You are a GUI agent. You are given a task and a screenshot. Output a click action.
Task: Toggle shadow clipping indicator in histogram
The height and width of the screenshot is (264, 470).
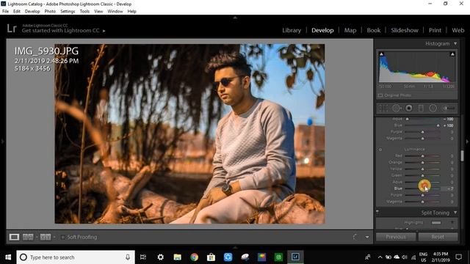point(382,54)
